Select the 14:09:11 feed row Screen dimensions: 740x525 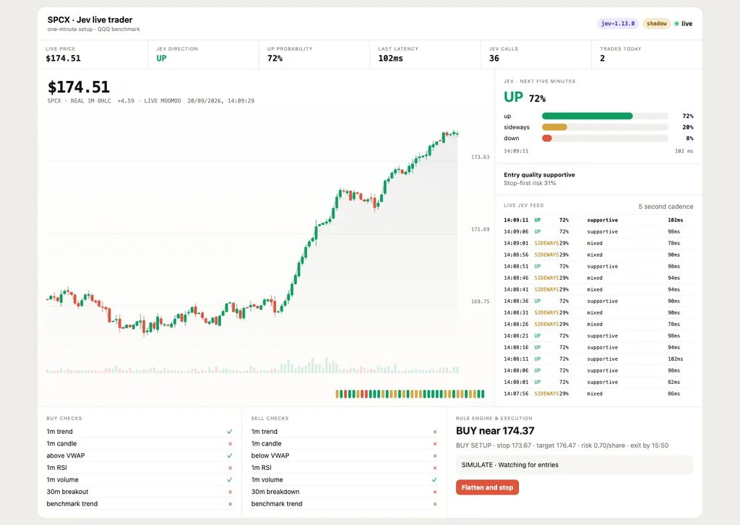click(598, 220)
